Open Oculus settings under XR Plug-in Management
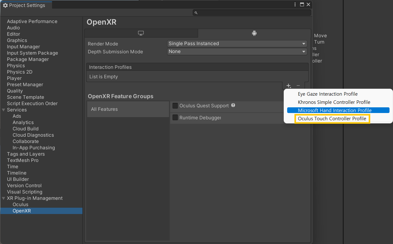This screenshot has height=244, width=393. 21,205
